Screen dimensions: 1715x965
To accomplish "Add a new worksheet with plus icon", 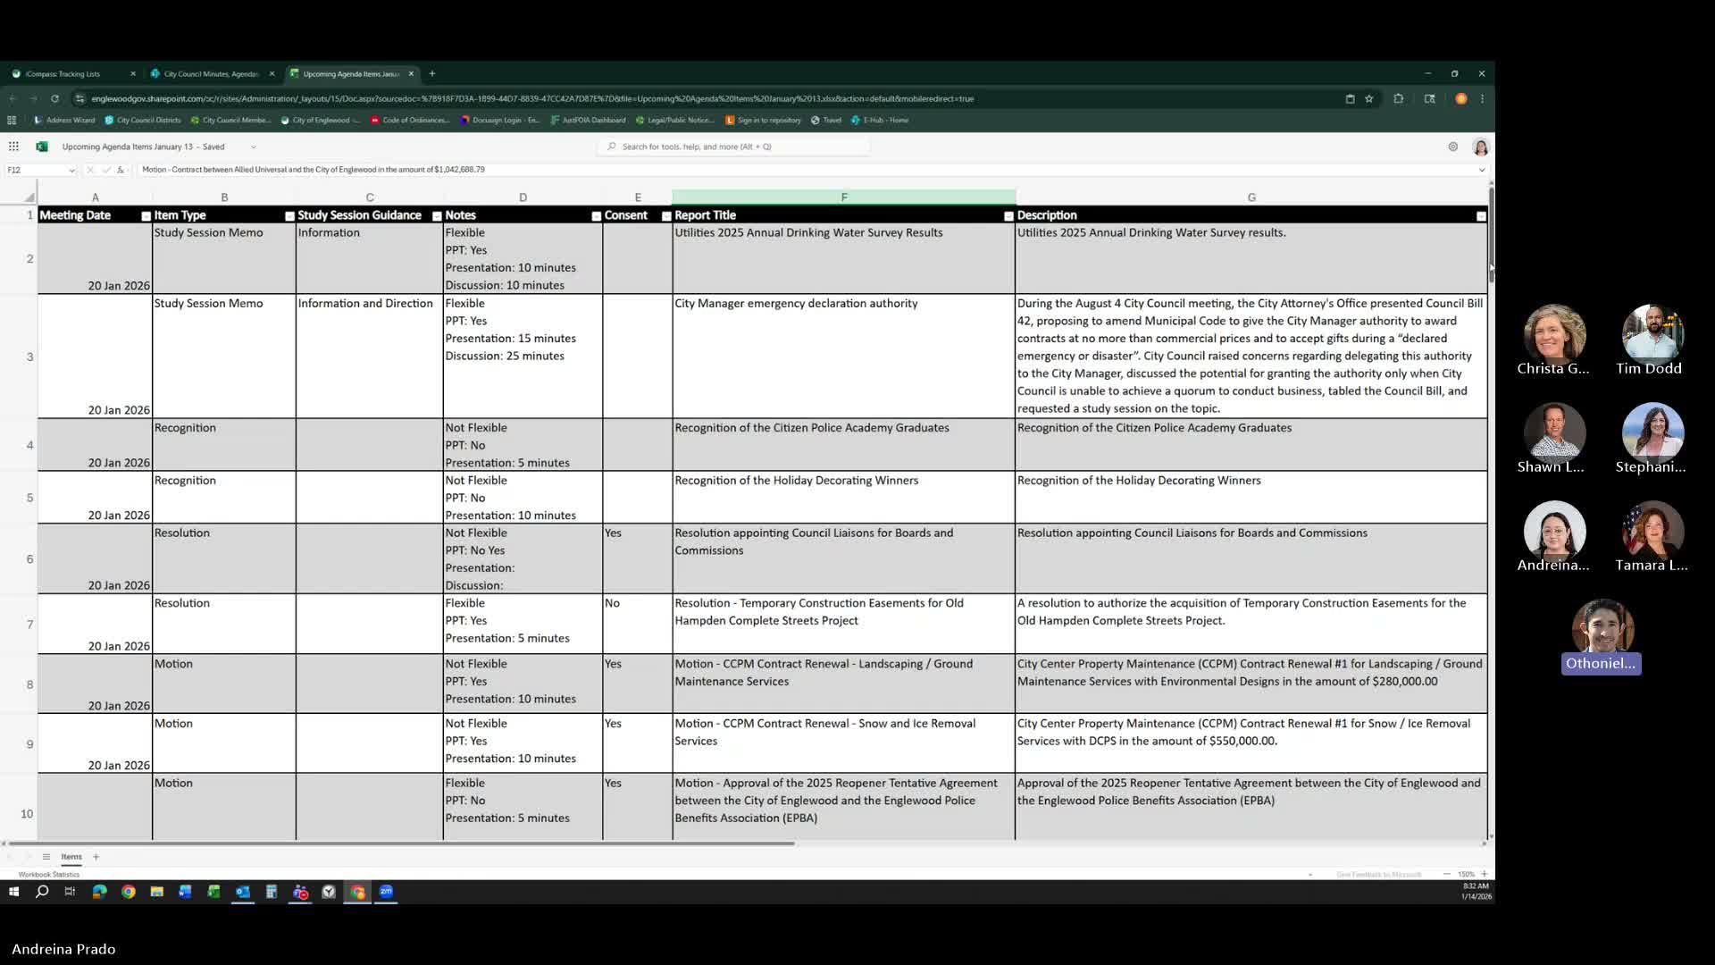I will coord(96,857).
